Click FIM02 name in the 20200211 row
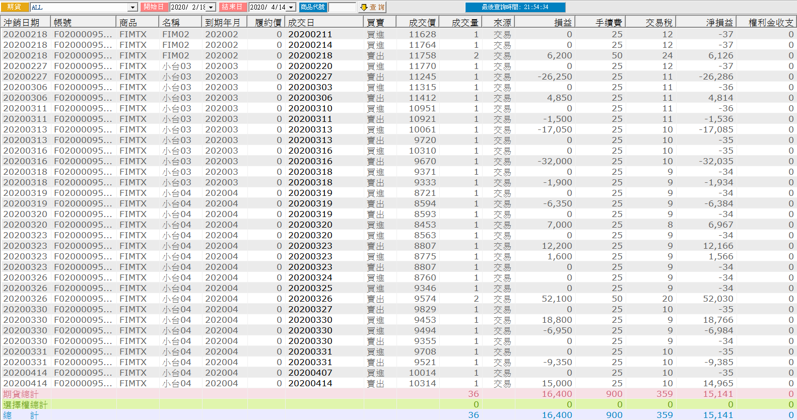 pyautogui.click(x=176, y=34)
